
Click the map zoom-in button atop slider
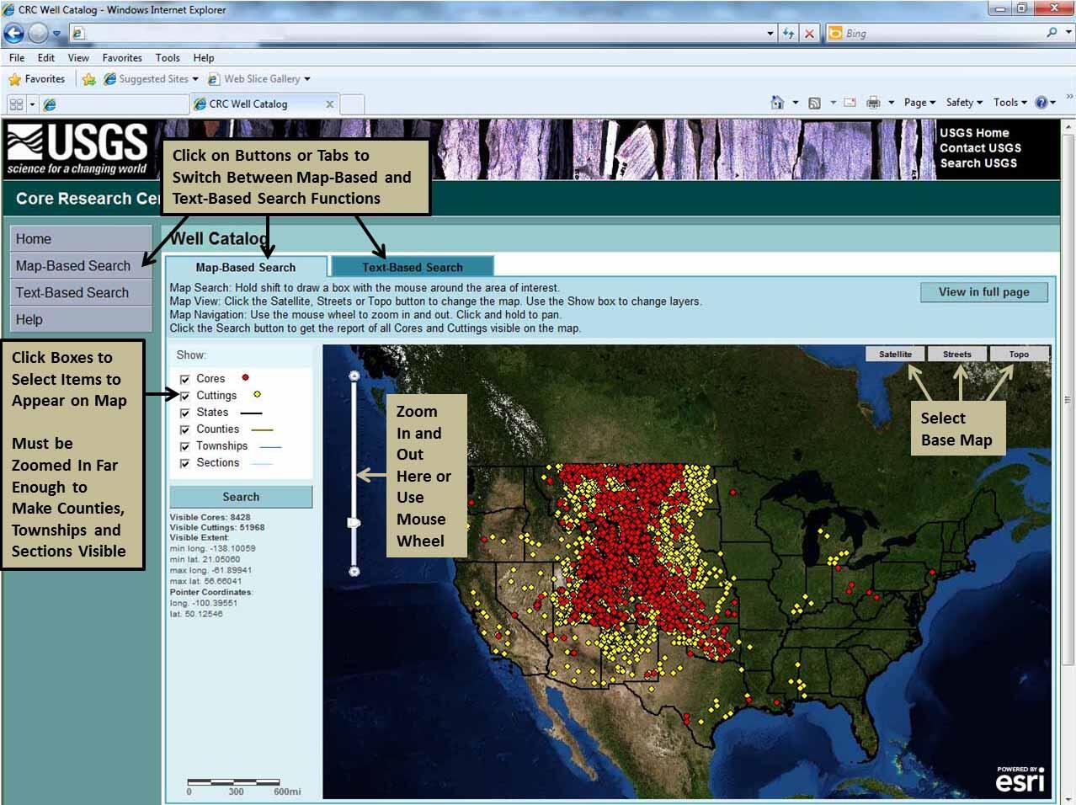[354, 376]
